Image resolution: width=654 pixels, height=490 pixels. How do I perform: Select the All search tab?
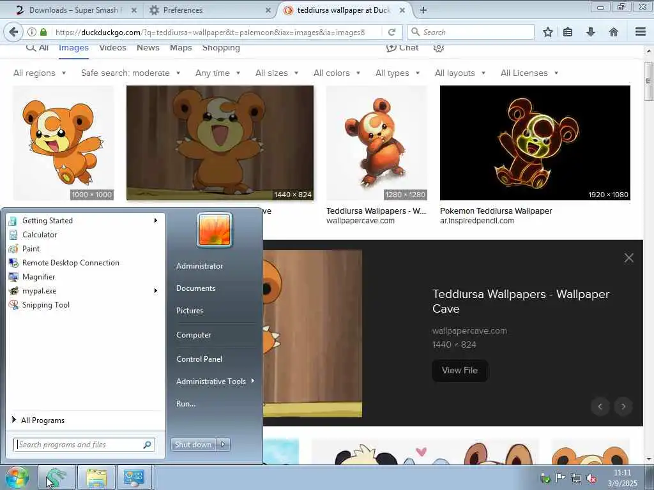tap(37, 47)
